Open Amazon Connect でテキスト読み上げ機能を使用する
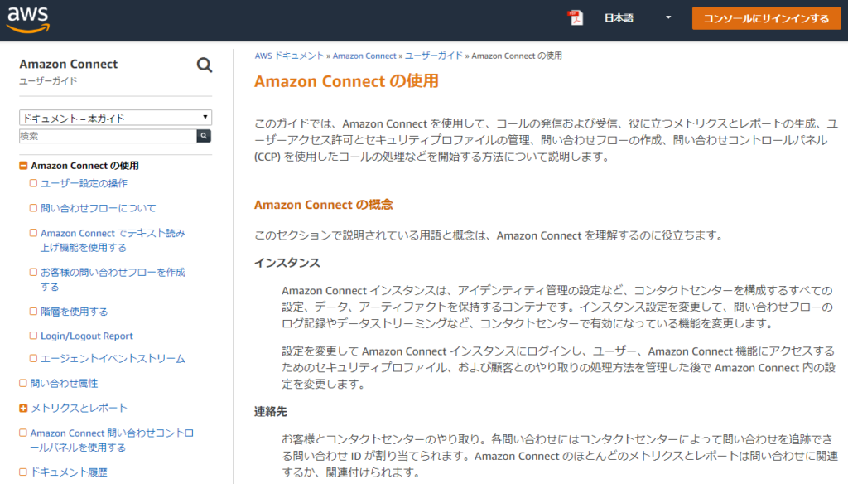The height and width of the screenshot is (484, 848). click(x=113, y=240)
